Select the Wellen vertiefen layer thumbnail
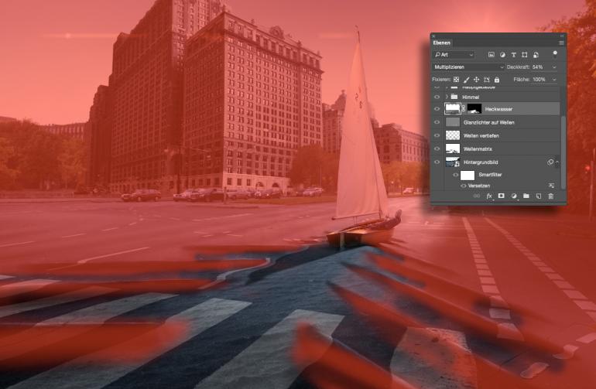This screenshot has width=596, height=389. 453,135
